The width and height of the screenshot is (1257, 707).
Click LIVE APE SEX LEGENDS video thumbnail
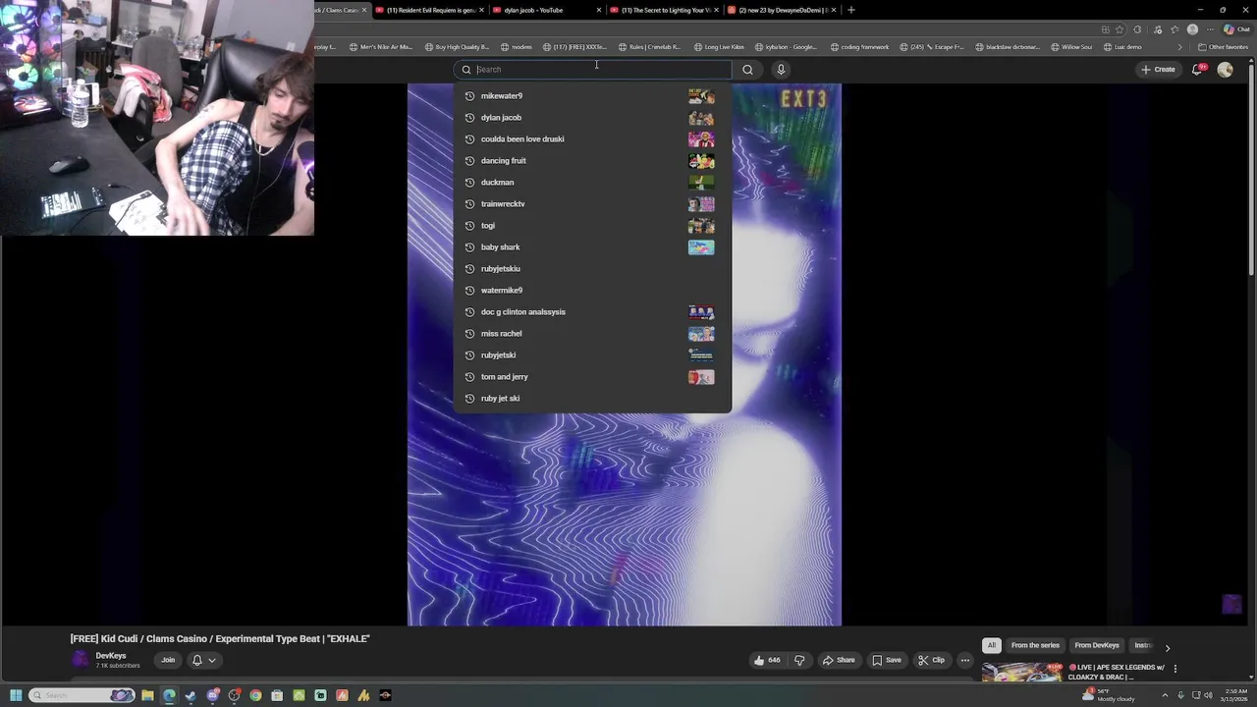pyautogui.click(x=1022, y=672)
